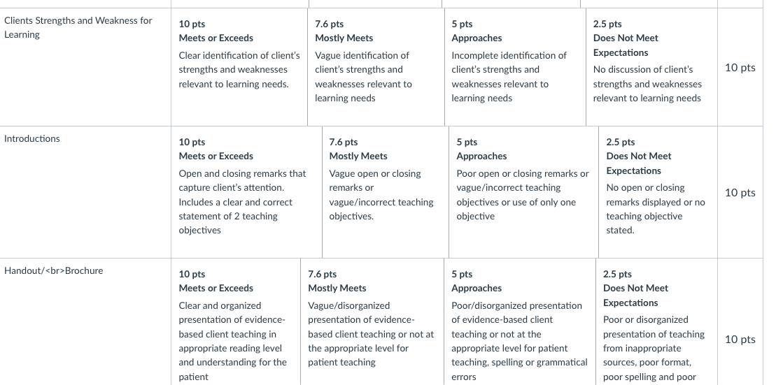Pick Does Not Meet Expectations for Handout/Brochure
This screenshot has height=385, width=776.
coord(657,321)
